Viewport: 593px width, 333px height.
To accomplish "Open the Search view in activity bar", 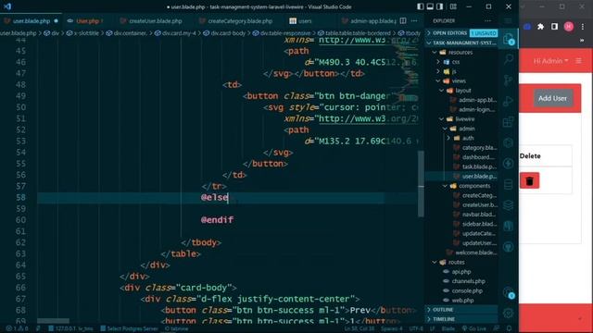I will tap(509, 59).
